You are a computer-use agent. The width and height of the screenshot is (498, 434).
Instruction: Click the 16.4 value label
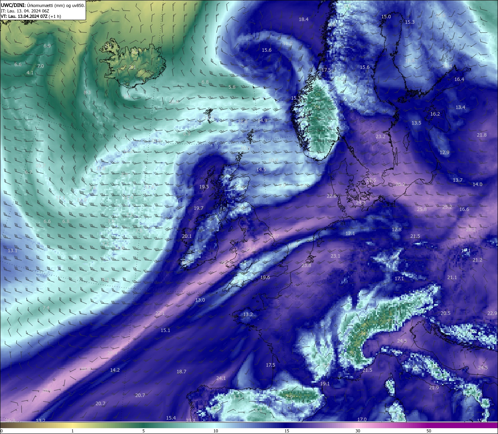pyautogui.click(x=459, y=79)
